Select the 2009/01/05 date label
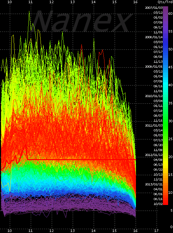The width and height of the screenshot is (173, 233). click(x=154, y=67)
